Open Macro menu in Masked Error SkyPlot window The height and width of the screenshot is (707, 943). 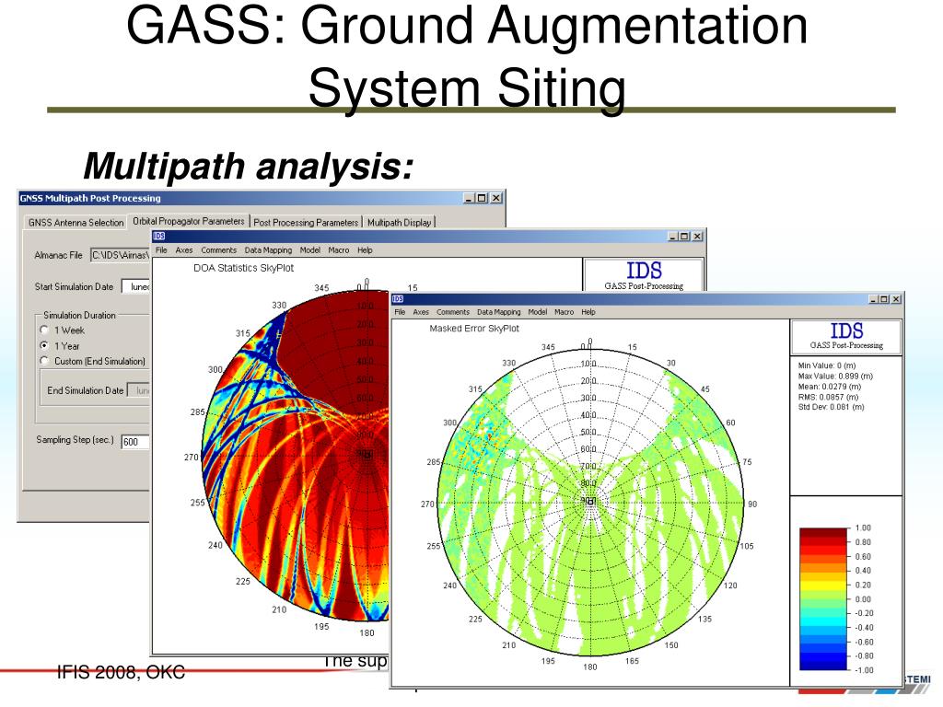click(x=565, y=312)
